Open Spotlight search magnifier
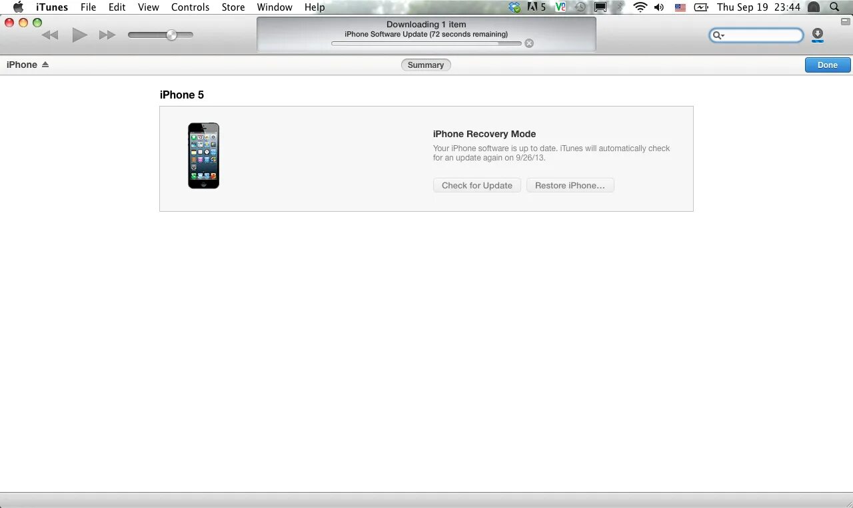 (x=834, y=7)
